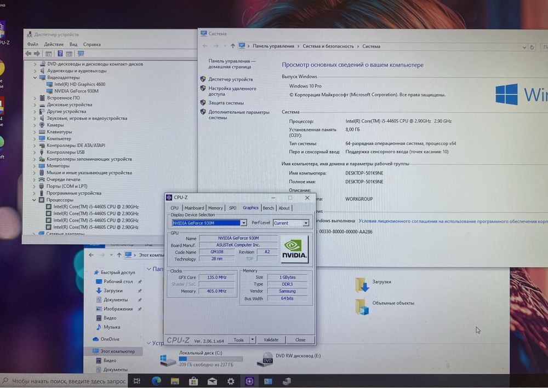The image size is (548, 388).
Task: Switch to Bench tab in CPU-Z
Action: pos(268,208)
